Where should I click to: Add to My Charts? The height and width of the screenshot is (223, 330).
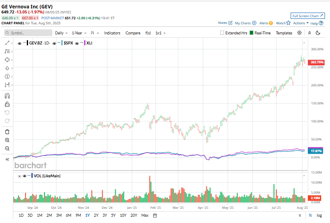pyautogui.click(x=245, y=23)
